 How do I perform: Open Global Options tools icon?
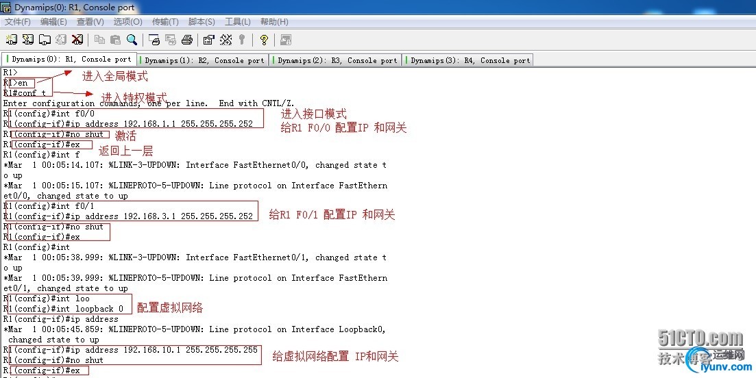pyautogui.click(x=225, y=40)
